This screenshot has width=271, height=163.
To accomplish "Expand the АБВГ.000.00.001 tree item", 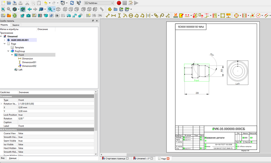I will (x=4, y=40).
